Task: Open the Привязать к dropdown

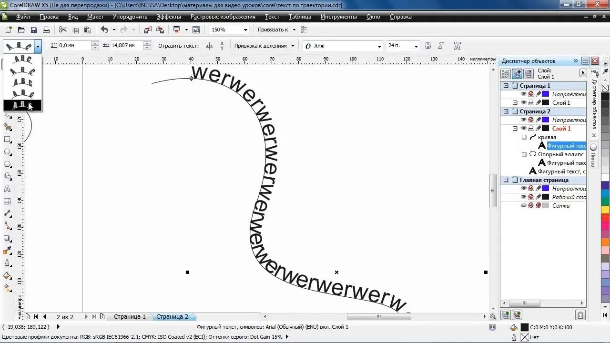Action: tap(294, 30)
